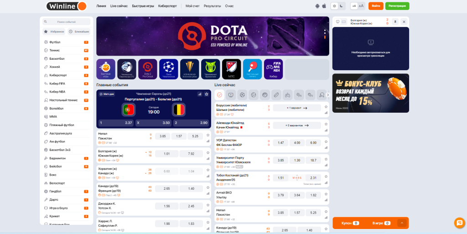
Task: Filter live events by basketball icon
Action: [265, 95]
